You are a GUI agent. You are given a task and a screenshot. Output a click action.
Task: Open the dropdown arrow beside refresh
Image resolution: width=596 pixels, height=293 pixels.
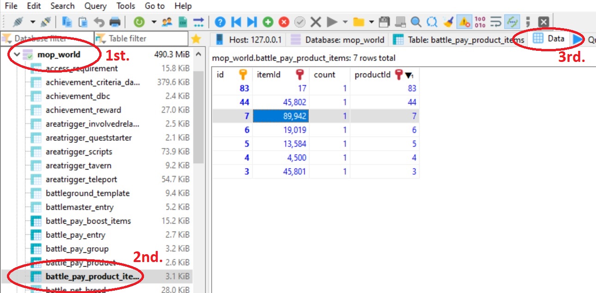[153, 22]
